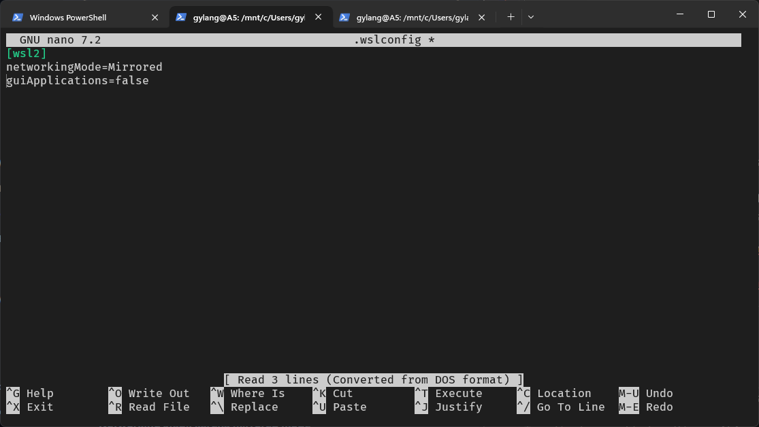Screen dimensions: 759x427
Task: Click the Read 3 lines status message
Action: pyautogui.click(x=373, y=379)
